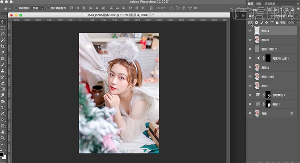Open the 填充 fill dropdown arrow
This screenshot has height=163, width=300.
[297, 23]
